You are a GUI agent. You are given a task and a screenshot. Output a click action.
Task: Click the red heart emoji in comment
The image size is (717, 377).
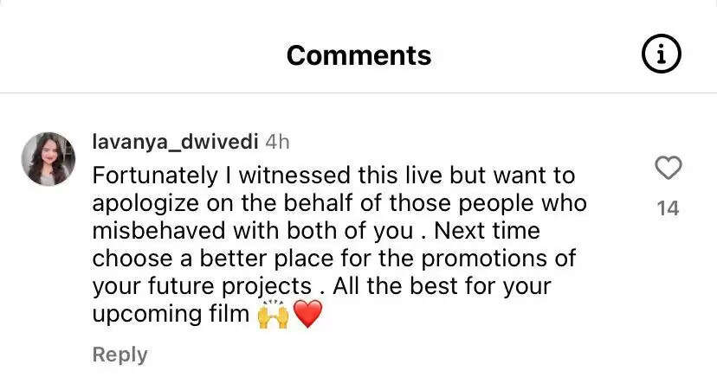(x=307, y=315)
